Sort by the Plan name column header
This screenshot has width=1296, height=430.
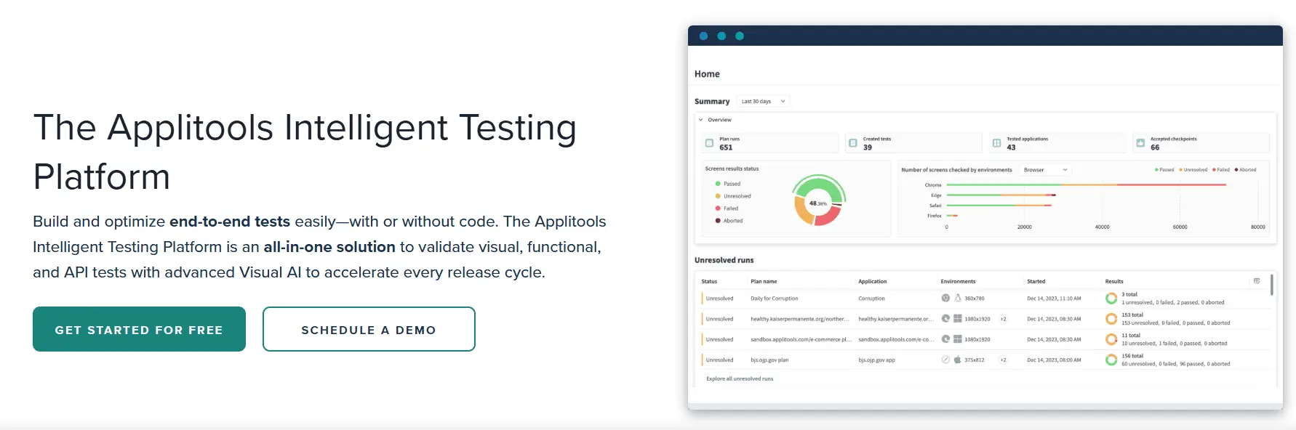764,281
